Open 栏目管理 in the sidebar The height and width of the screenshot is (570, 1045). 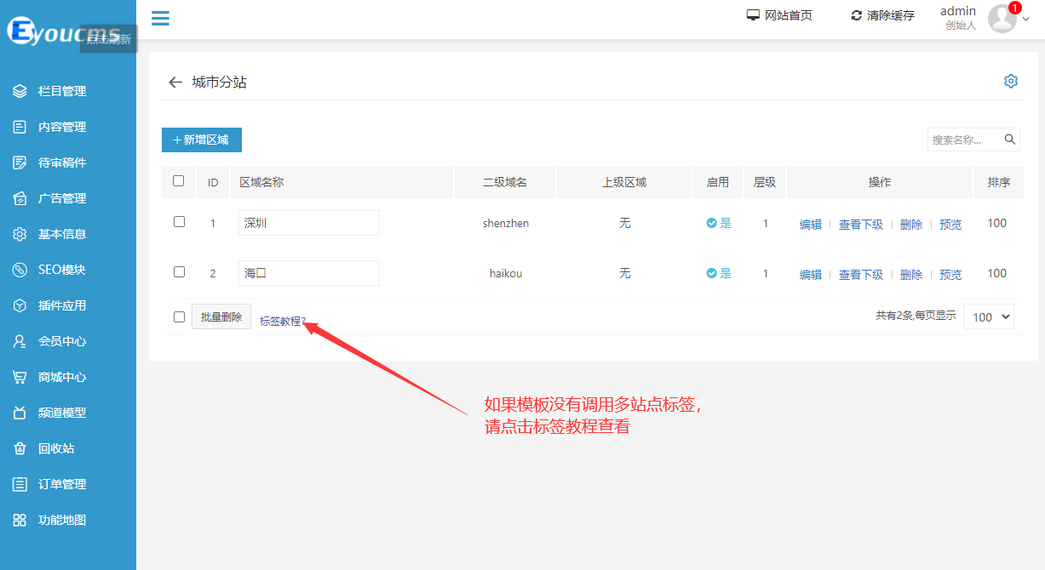tap(62, 91)
